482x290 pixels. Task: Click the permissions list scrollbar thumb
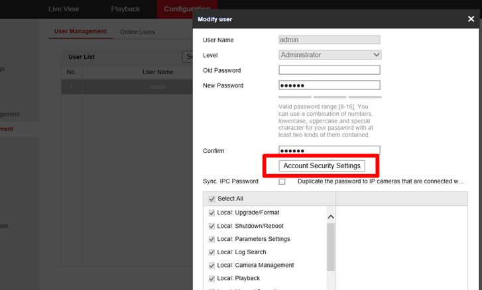331,247
